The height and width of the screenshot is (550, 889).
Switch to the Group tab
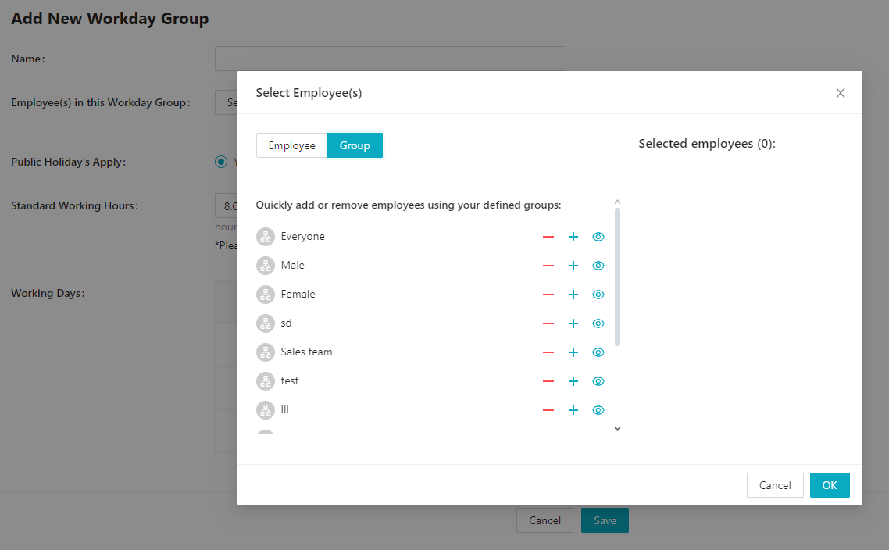(x=355, y=146)
